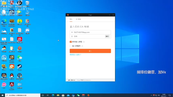Open the PUBG desktop shortcut
This screenshot has width=173, height=97.
tap(12, 21)
